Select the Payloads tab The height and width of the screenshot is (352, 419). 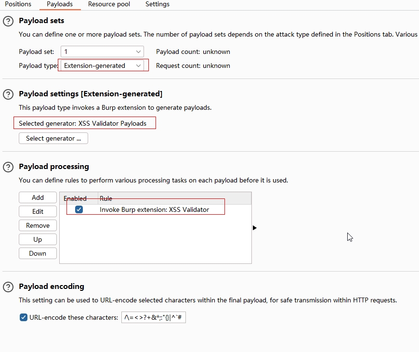[60, 4]
